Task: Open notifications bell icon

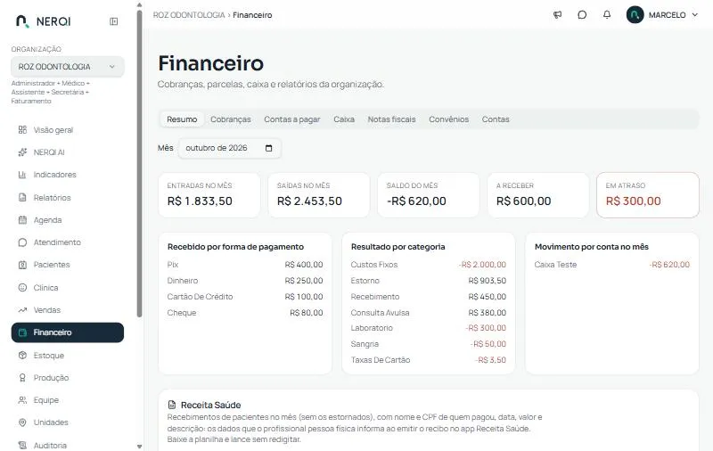Action: pos(607,15)
